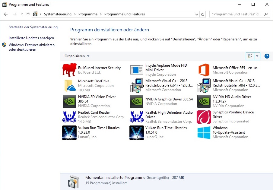Viewport: 273px width, 190px height.
Task: Open the Organisieren dropdown menu
Action: [x=77, y=56]
